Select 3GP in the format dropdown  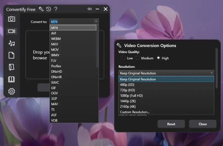(73, 99)
